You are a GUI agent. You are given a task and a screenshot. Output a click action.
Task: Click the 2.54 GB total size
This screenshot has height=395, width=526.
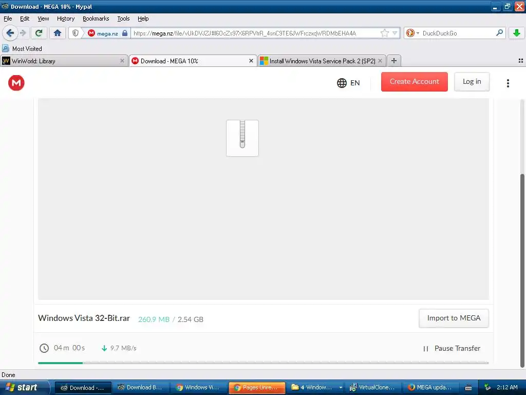[191, 319]
